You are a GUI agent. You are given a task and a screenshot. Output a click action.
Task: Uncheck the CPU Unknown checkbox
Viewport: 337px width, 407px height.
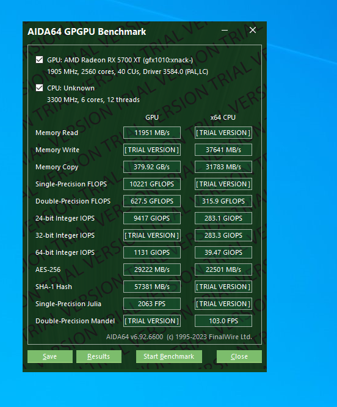[40, 88]
